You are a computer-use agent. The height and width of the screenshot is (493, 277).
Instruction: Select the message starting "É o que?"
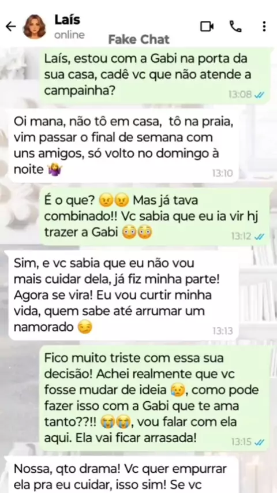[155, 216]
